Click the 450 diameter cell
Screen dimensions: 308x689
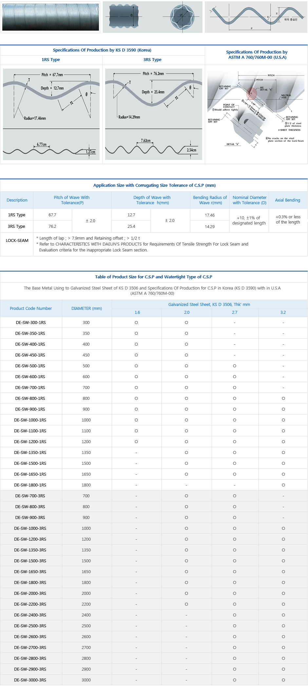86,355
